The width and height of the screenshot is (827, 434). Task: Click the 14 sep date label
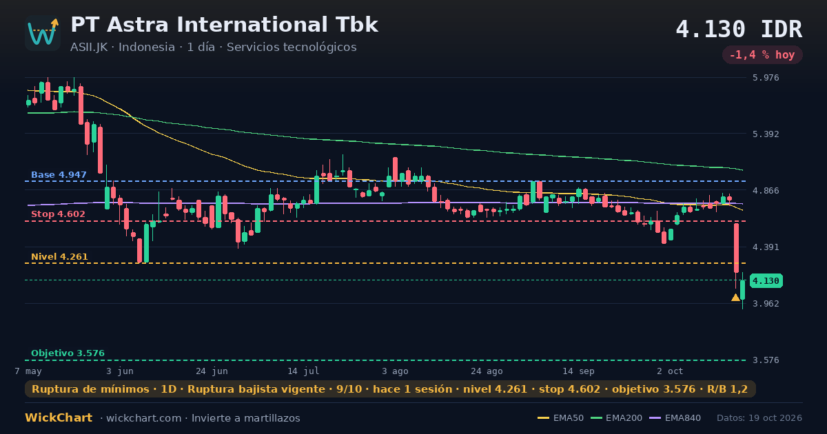[x=578, y=371]
